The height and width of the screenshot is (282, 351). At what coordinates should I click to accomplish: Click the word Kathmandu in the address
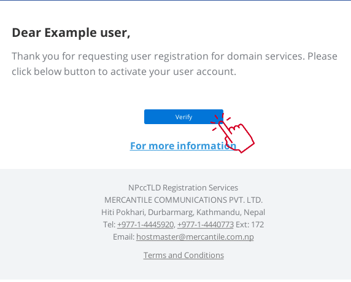(218, 213)
